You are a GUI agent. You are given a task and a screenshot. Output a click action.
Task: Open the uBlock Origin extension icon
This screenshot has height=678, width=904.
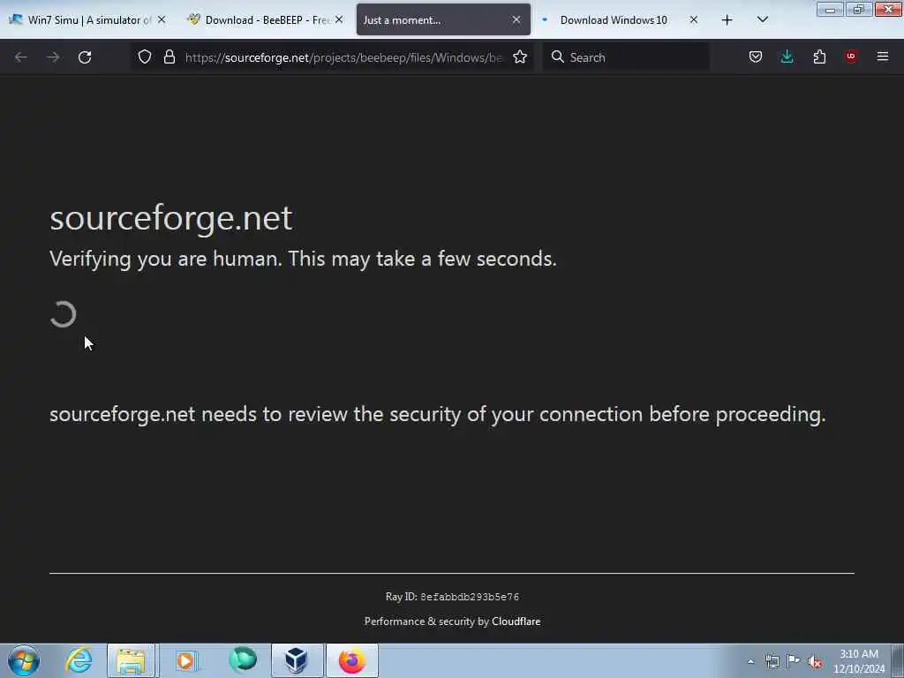click(851, 56)
